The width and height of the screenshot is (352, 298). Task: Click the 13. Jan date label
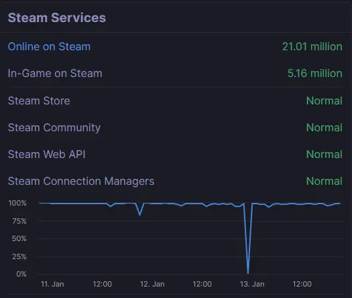pyautogui.click(x=252, y=284)
